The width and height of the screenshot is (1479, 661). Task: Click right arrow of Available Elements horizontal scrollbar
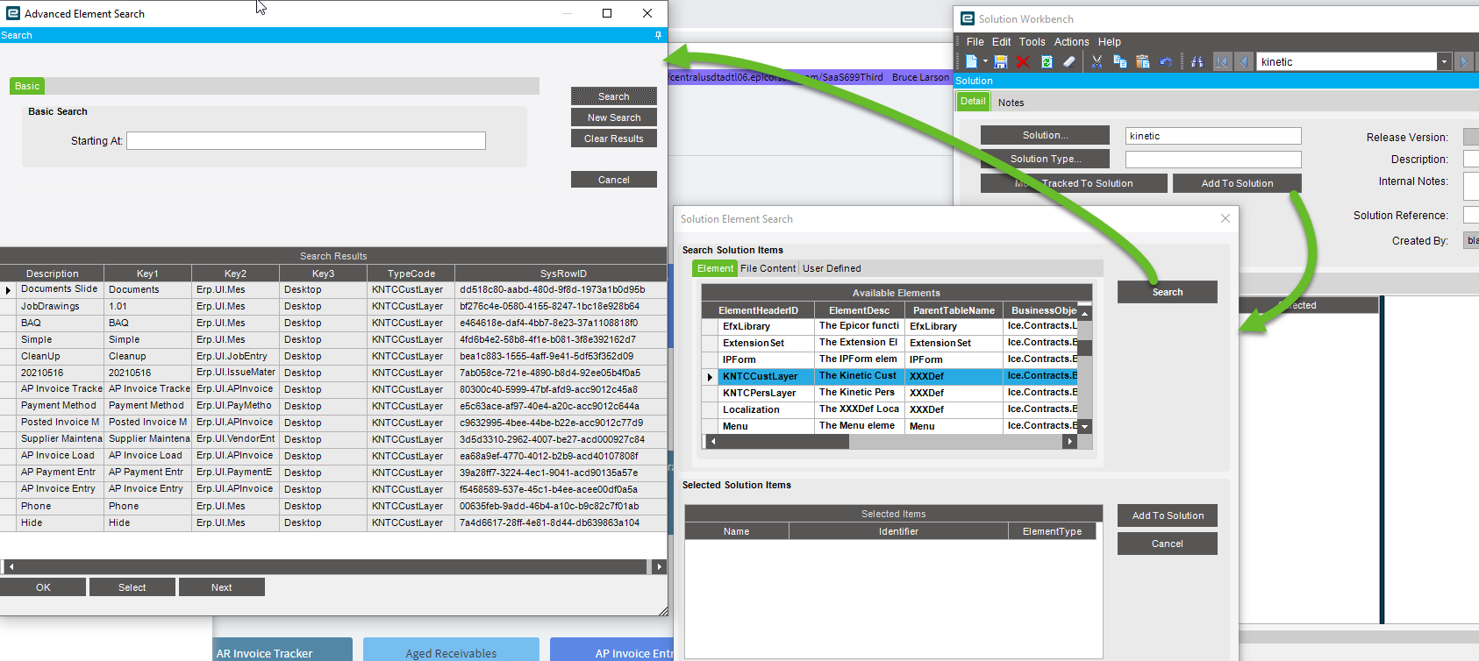1069,442
